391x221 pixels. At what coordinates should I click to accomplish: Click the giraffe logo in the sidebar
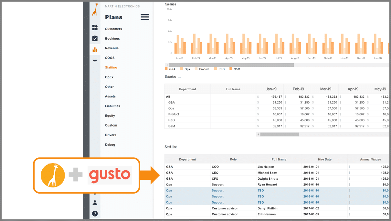coord(95,9)
